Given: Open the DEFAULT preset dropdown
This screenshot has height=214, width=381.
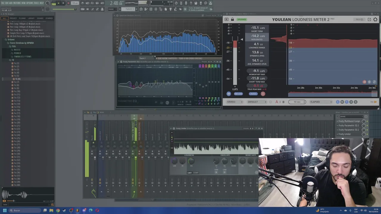Looking at the screenshot, I should pos(257,102).
